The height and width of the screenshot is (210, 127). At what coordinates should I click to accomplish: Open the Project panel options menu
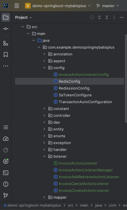[x=114, y=17]
